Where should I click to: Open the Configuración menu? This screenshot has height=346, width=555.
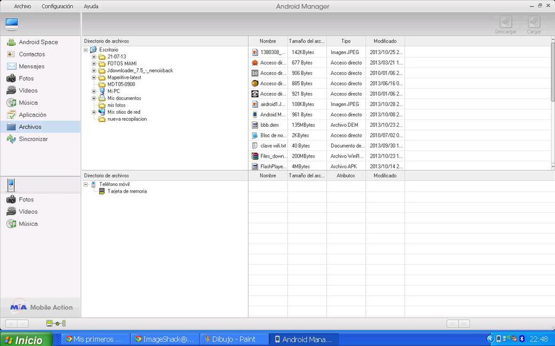pyautogui.click(x=57, y=6)
